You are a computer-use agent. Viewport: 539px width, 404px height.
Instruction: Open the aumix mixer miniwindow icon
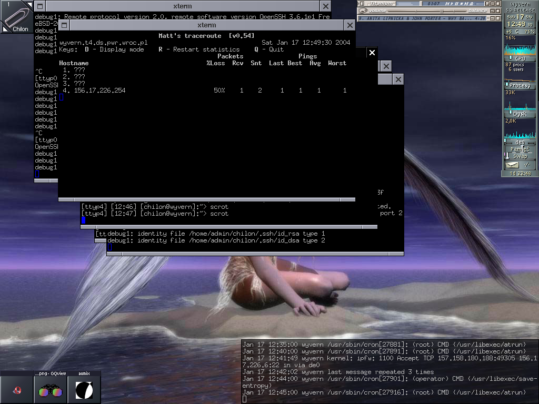[x=84, y=390]
